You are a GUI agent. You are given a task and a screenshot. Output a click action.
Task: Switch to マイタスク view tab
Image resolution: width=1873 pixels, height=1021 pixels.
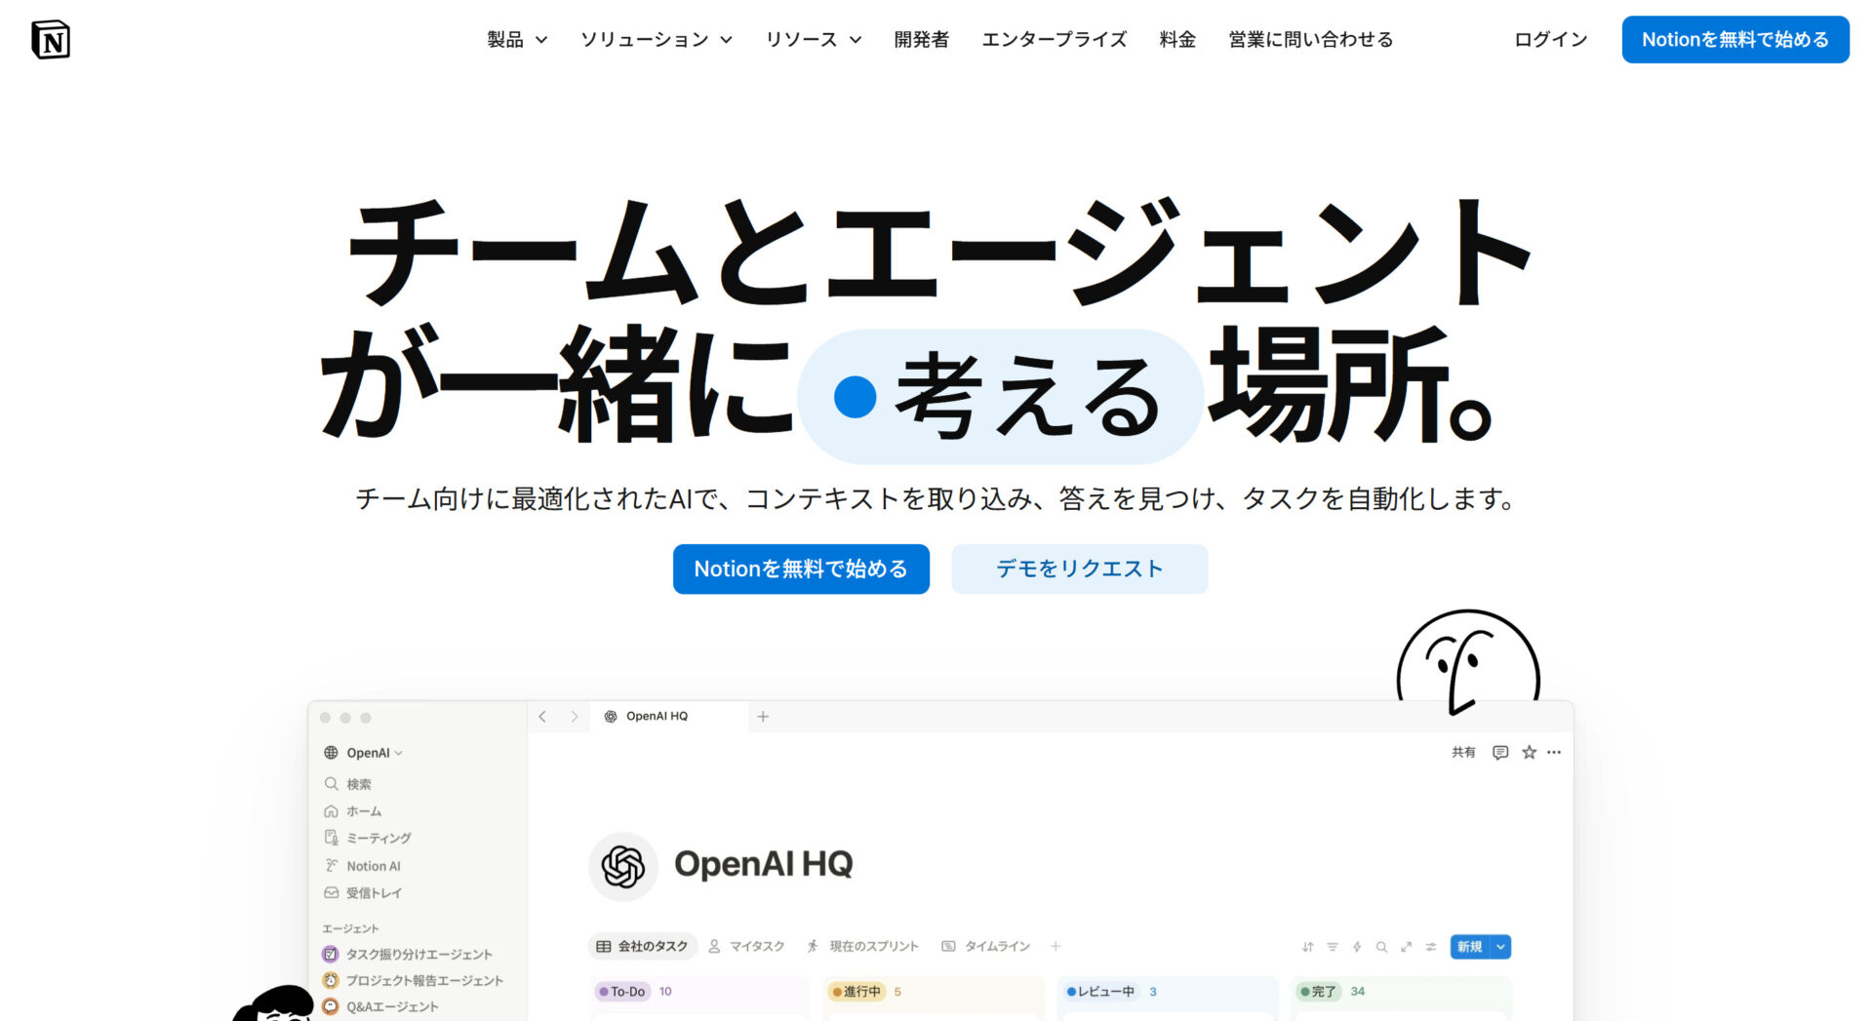point(746,946)
